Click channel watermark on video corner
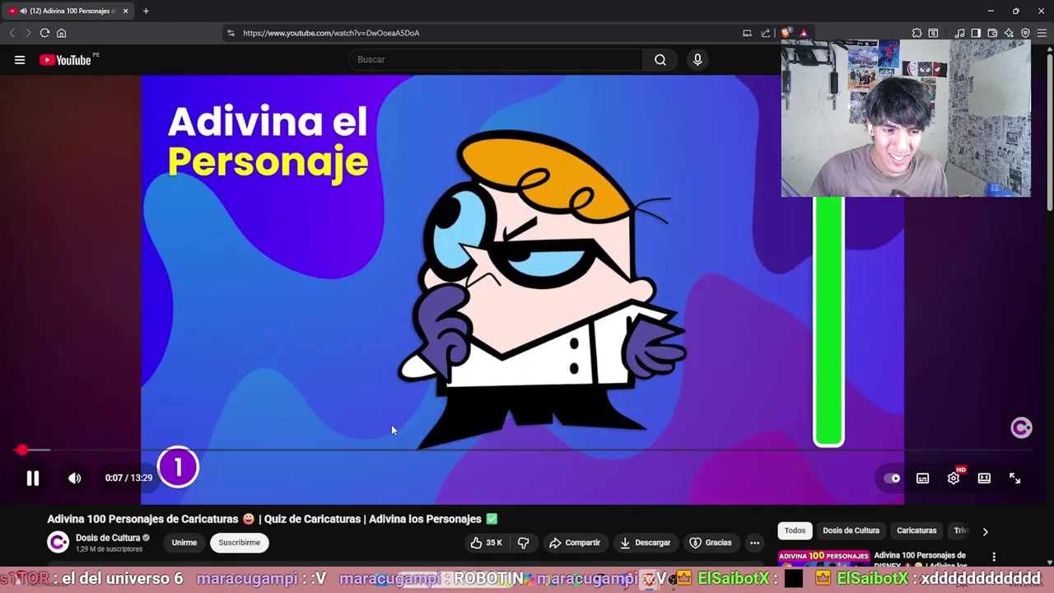1054x593 pixels. (1021, 427)
